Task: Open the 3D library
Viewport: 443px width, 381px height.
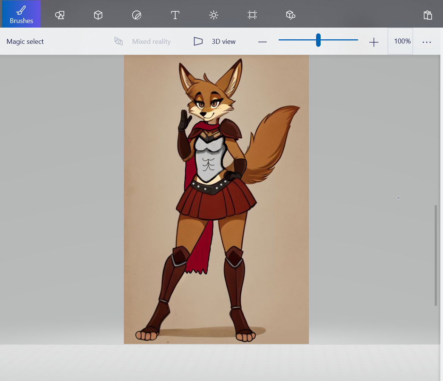Action: click(290, 15)
